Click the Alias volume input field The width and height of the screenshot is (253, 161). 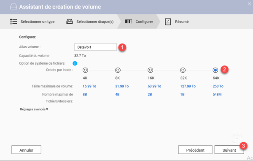[95, 47]
